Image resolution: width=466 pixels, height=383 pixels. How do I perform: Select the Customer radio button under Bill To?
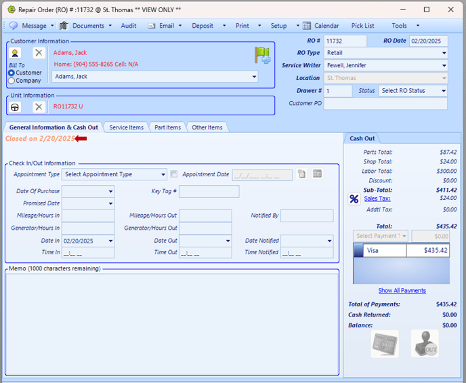point(12,73)
